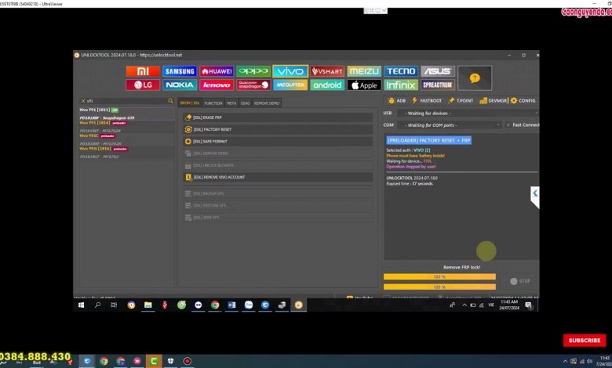The height and width of the screenshot is (368, 612).
Task: Open the Fastboot tool
Action: point(427,100)
